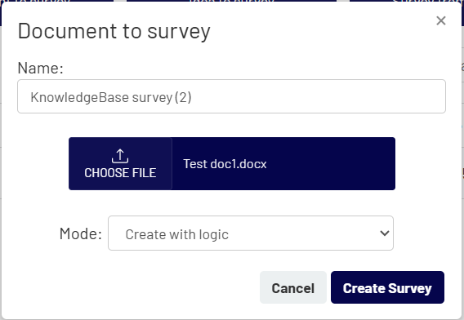Focus the survey Name input field

tap(231, 96)
